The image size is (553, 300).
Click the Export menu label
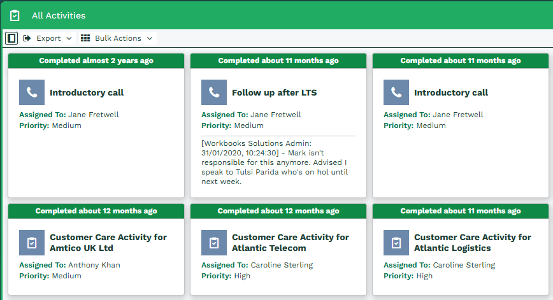click(x=48, y=38)
